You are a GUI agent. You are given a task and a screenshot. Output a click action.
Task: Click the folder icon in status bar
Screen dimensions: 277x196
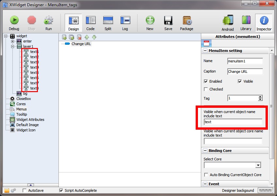click(7, 190)
